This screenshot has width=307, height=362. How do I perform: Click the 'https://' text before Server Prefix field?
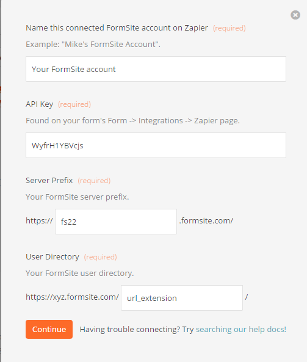click(x=39, y=221)
